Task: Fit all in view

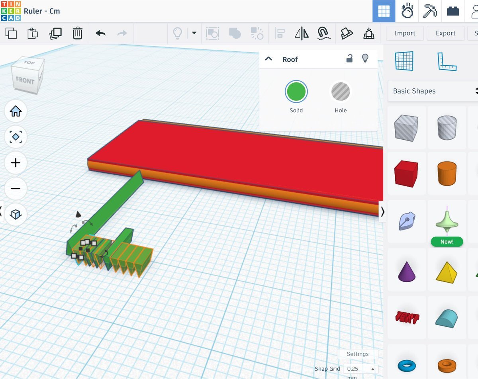Action: [x=16, y=137]
